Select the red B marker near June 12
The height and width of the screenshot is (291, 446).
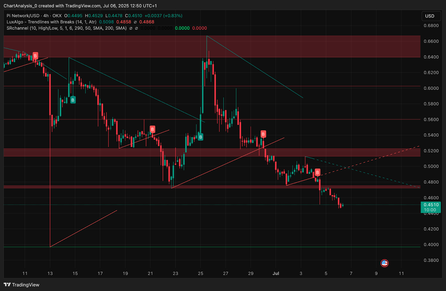point(35,56)
